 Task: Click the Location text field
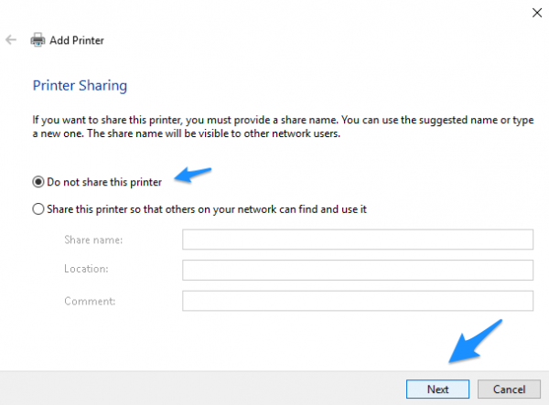click(x=358, y=270)
